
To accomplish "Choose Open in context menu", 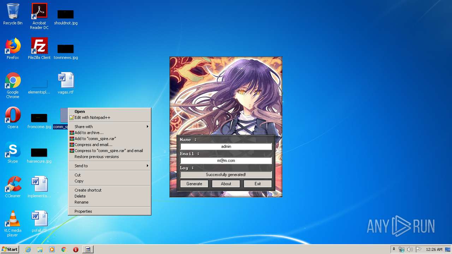I will 109,111.
